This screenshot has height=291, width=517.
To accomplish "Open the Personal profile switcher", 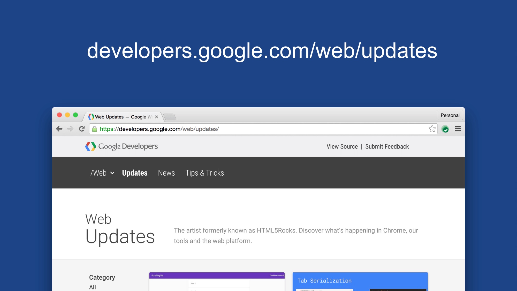I will 450,115.
